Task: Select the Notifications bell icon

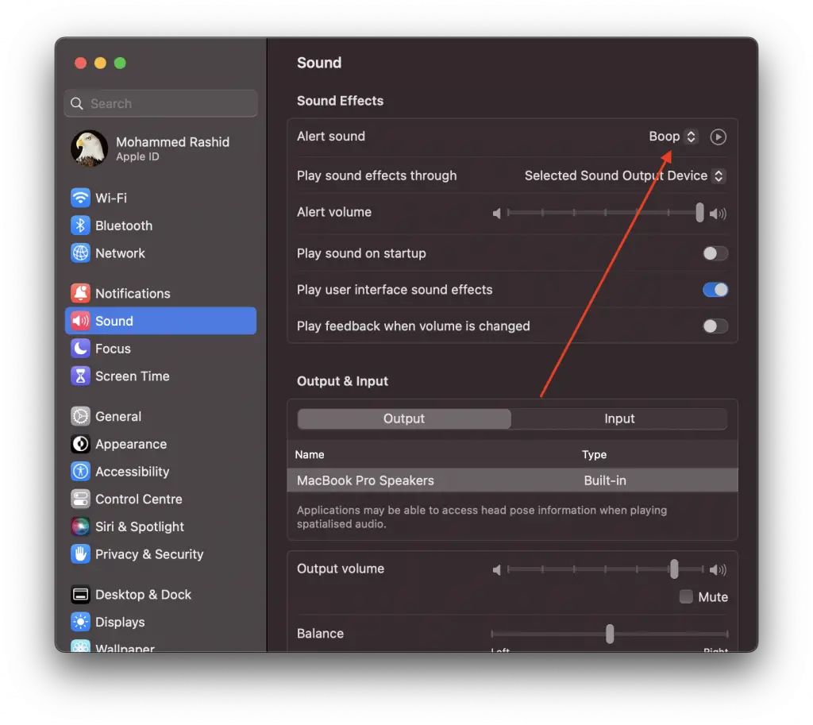Action: point(80,294)
